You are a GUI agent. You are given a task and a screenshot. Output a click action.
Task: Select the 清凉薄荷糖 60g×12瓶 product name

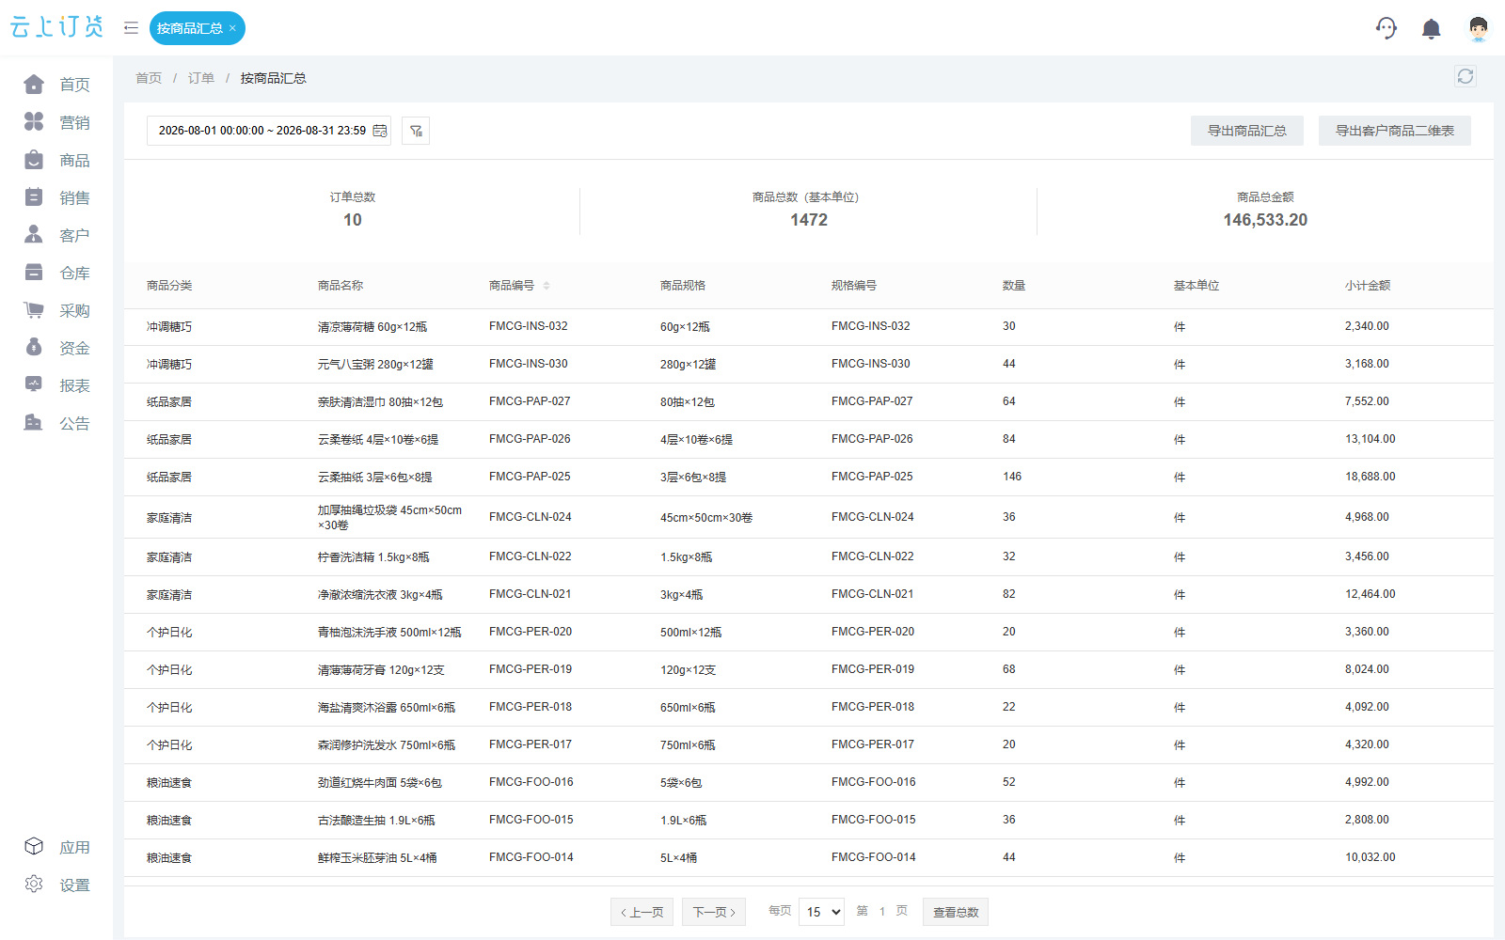point(372,327)
